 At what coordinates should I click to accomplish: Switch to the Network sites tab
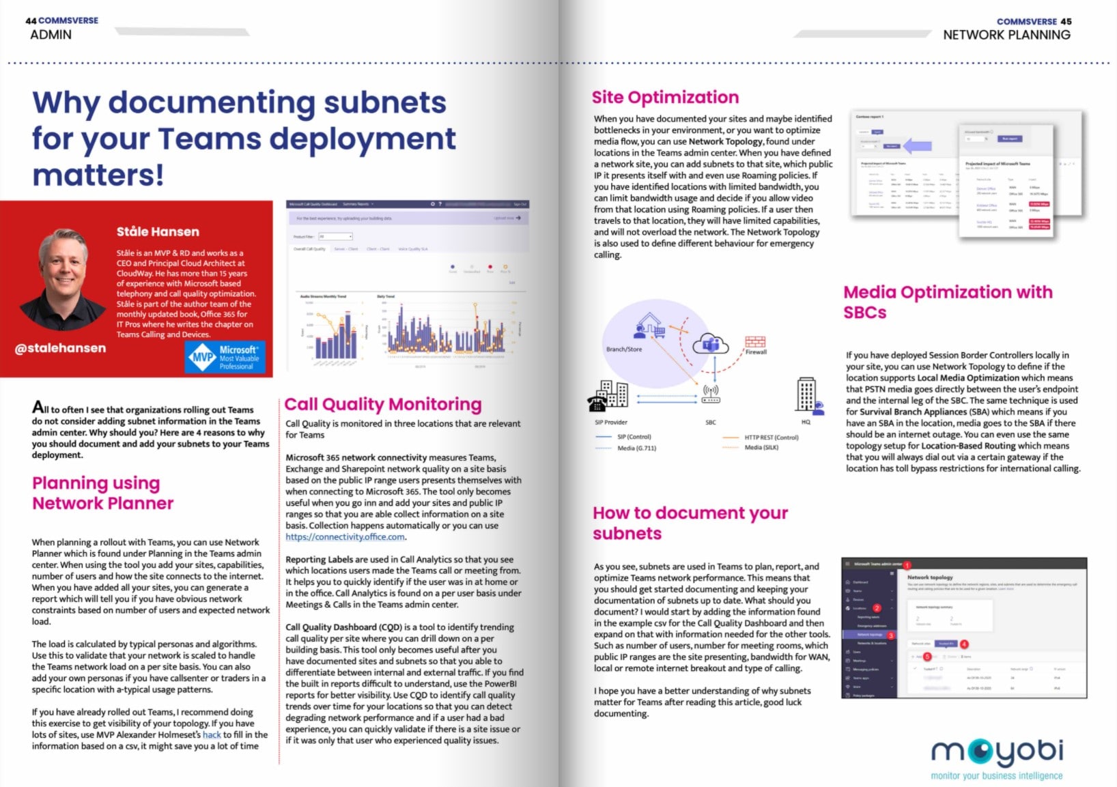click(x=921, y=644)
